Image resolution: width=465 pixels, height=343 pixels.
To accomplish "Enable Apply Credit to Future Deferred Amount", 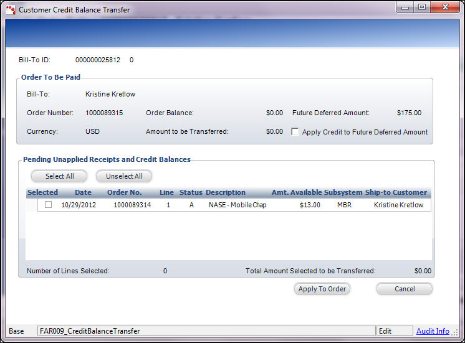I will [295, 132].
